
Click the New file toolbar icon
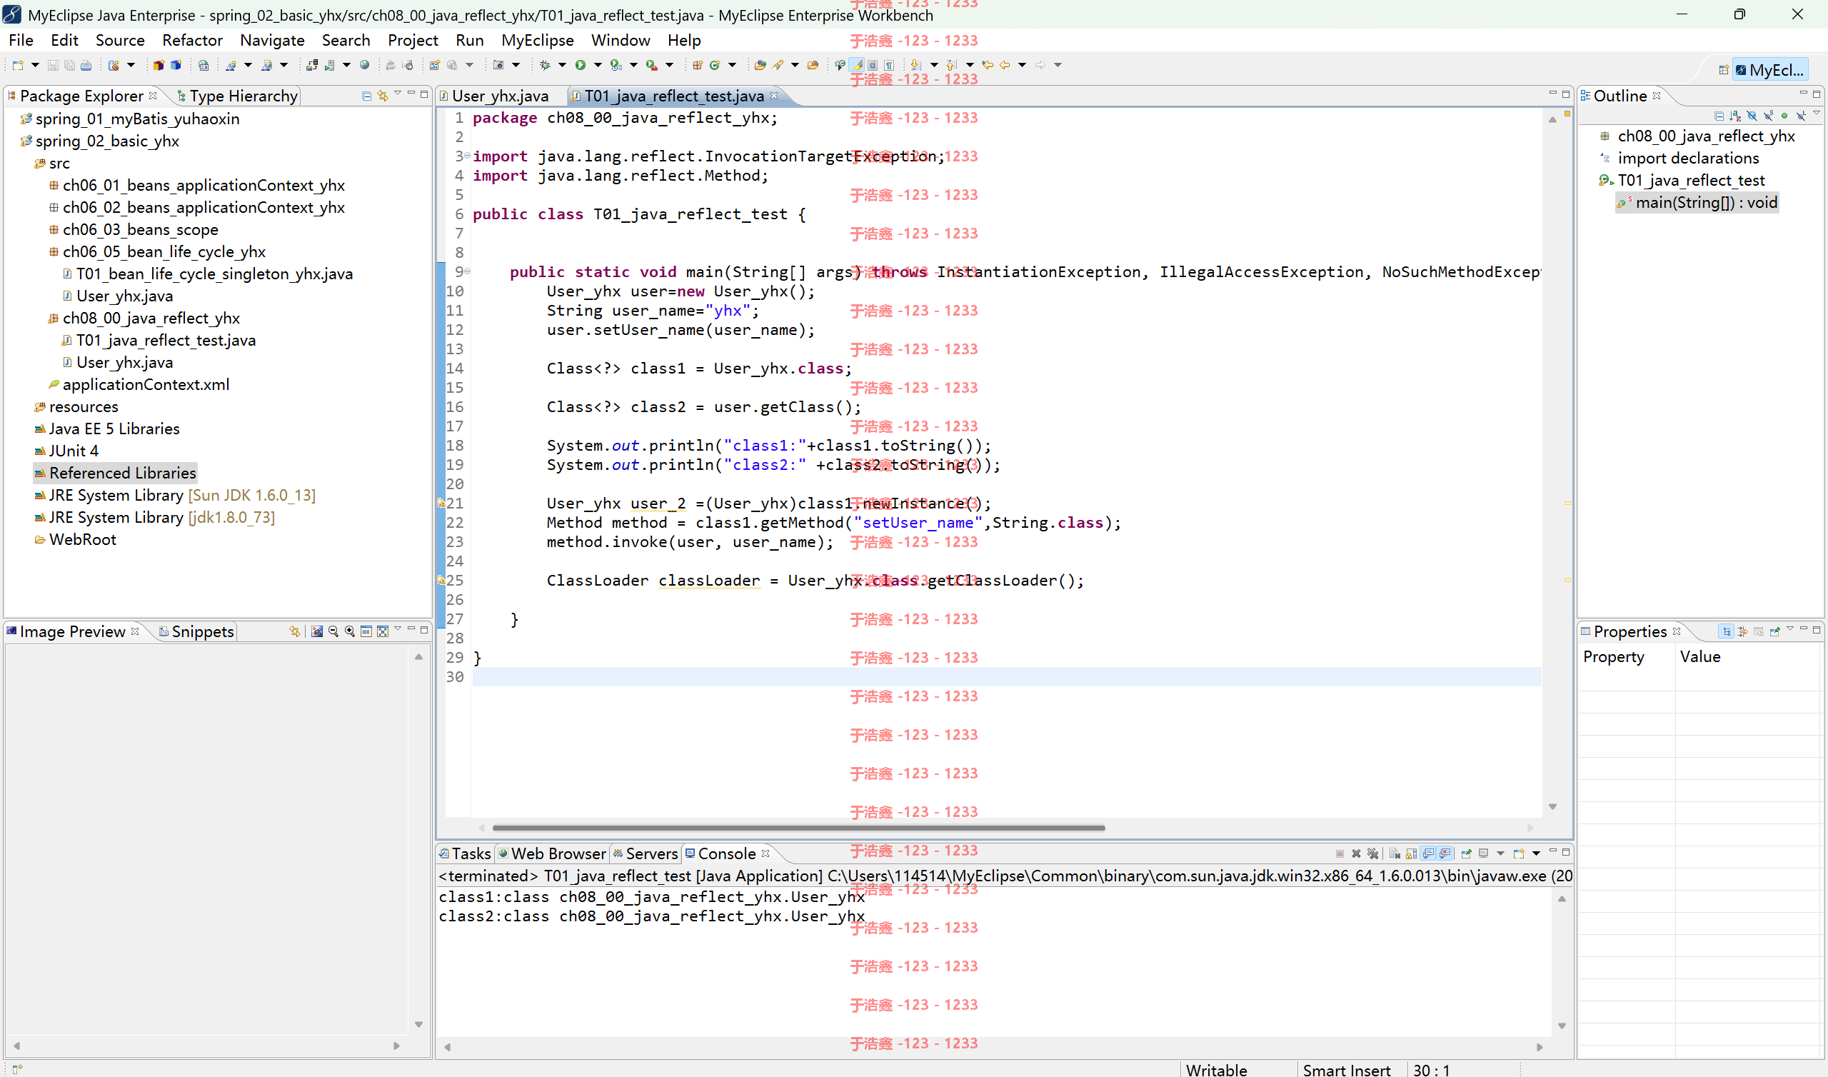tap(17, 65)
